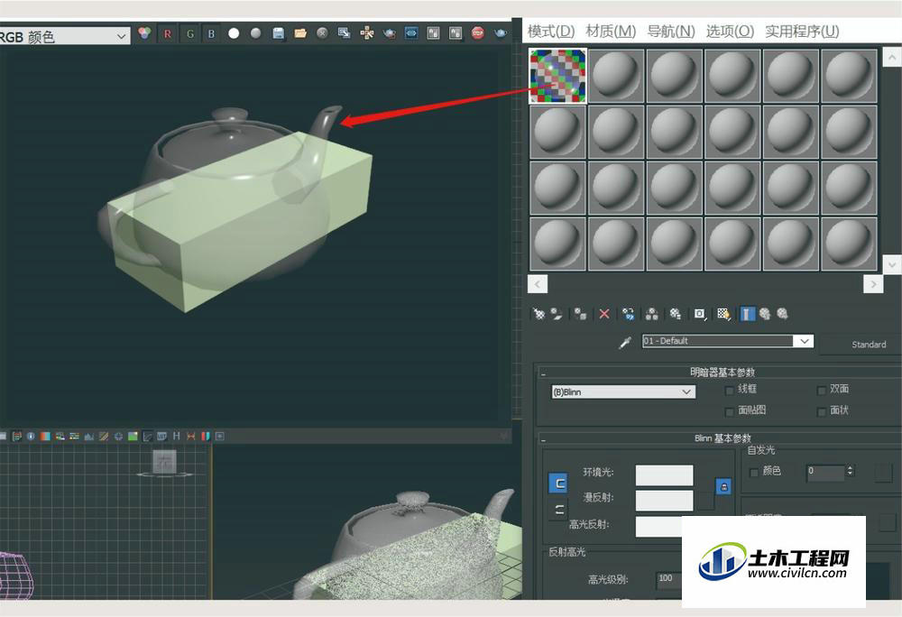Click Put Material to Scene icon
This screenshot has width=902, height=617.
[557, 313]
